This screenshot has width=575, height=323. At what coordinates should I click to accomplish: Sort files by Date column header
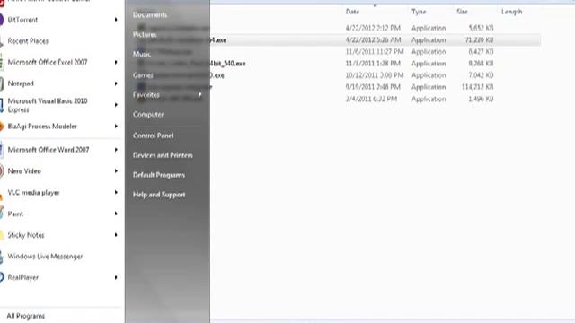click(352, 12)
